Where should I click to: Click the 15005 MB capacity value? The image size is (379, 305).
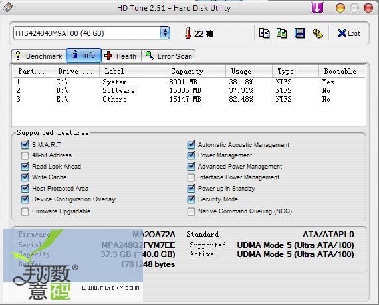[185, 91]
